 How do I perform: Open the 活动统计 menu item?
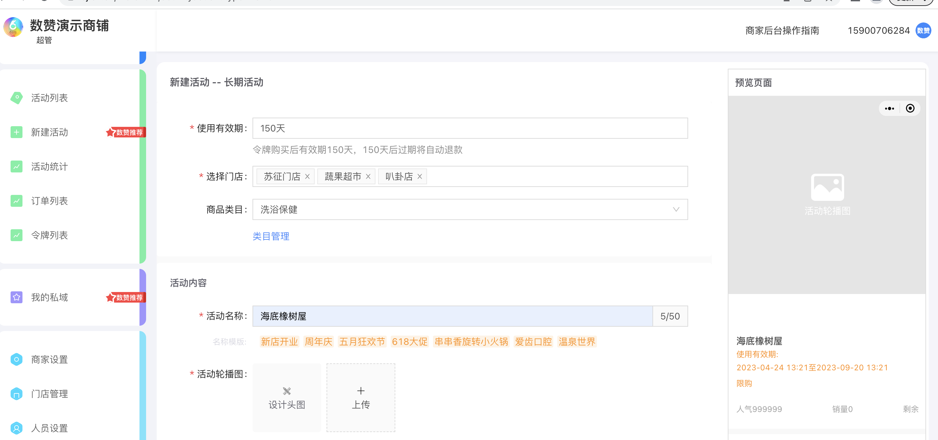(x=49, y=167)
